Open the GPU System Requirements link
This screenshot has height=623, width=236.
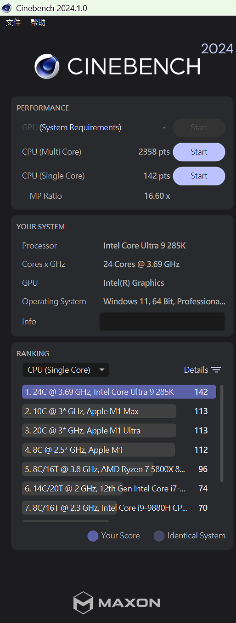[80, 128]
